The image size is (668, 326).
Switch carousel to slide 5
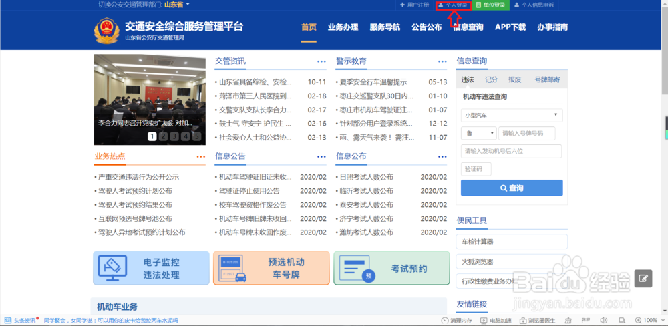[196, 136]
